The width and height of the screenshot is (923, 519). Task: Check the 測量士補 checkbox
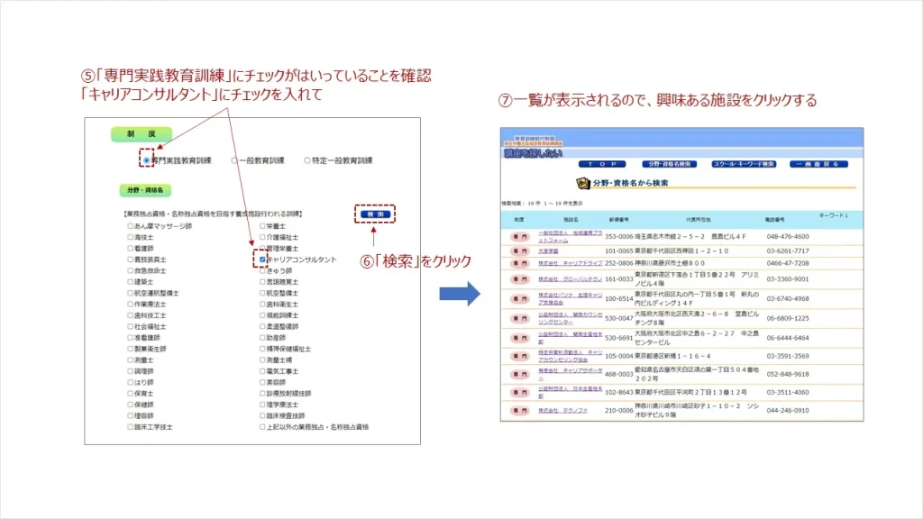pyautogui.click(x=262, y=360)
